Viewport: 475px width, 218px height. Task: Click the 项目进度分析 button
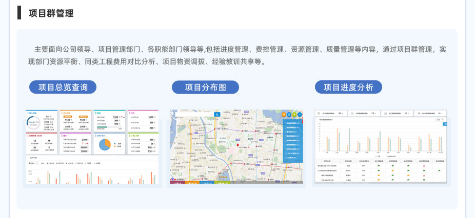348,87
